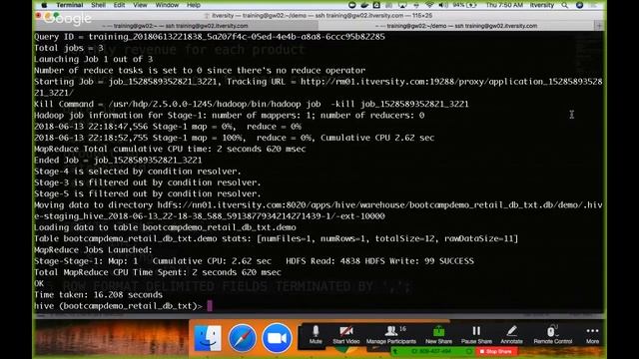The image size is (639, 359).
Task: Click the 'Total jobs = 3' line
Action: (x=69, y=48)
